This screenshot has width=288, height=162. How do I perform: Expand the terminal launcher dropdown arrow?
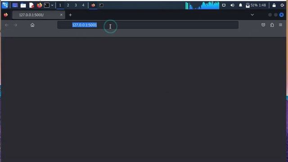[x=52, y=5]
